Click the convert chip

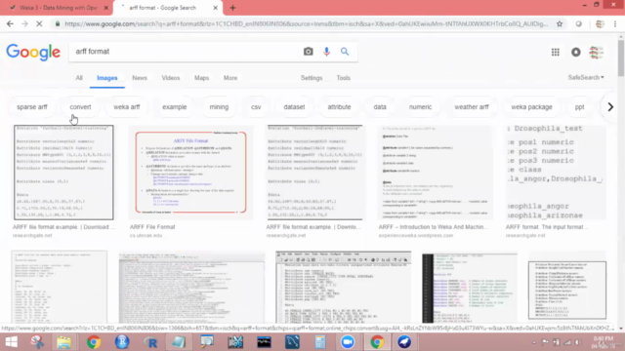pos(80,107)
